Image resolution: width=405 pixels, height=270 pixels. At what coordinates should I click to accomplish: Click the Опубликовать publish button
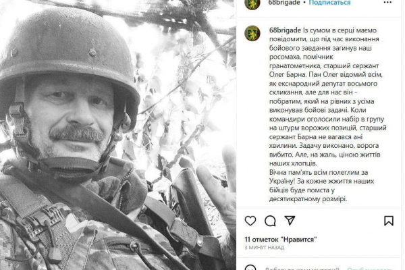tap(369, 268)
